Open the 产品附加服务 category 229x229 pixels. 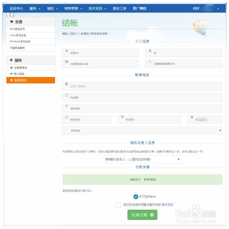tap(31, 48)
